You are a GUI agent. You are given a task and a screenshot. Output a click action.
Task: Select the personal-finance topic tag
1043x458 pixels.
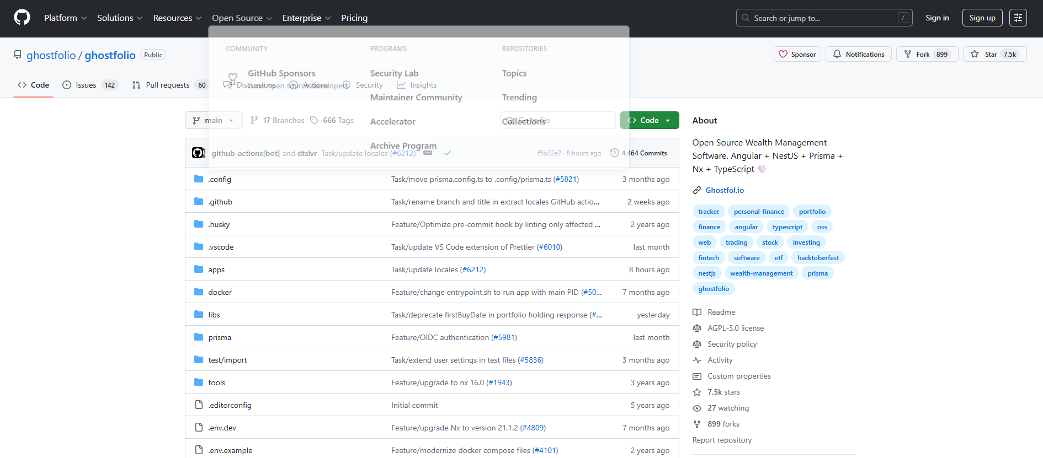click(x=759, y=212)
